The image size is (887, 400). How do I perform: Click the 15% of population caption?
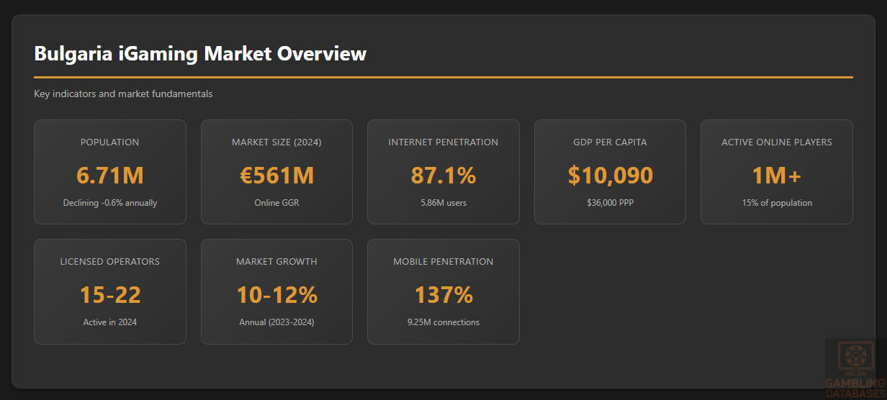(x=777, y=203)
